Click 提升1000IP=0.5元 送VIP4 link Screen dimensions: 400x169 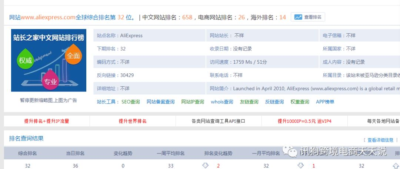(x=304, y=121)
